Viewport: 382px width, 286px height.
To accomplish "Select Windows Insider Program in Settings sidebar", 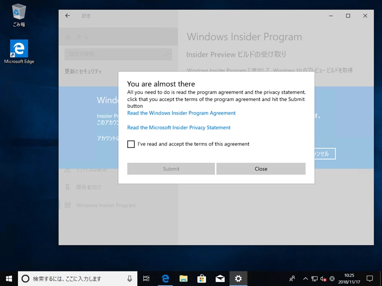I will pyautogui.click(x=106, y=206).
